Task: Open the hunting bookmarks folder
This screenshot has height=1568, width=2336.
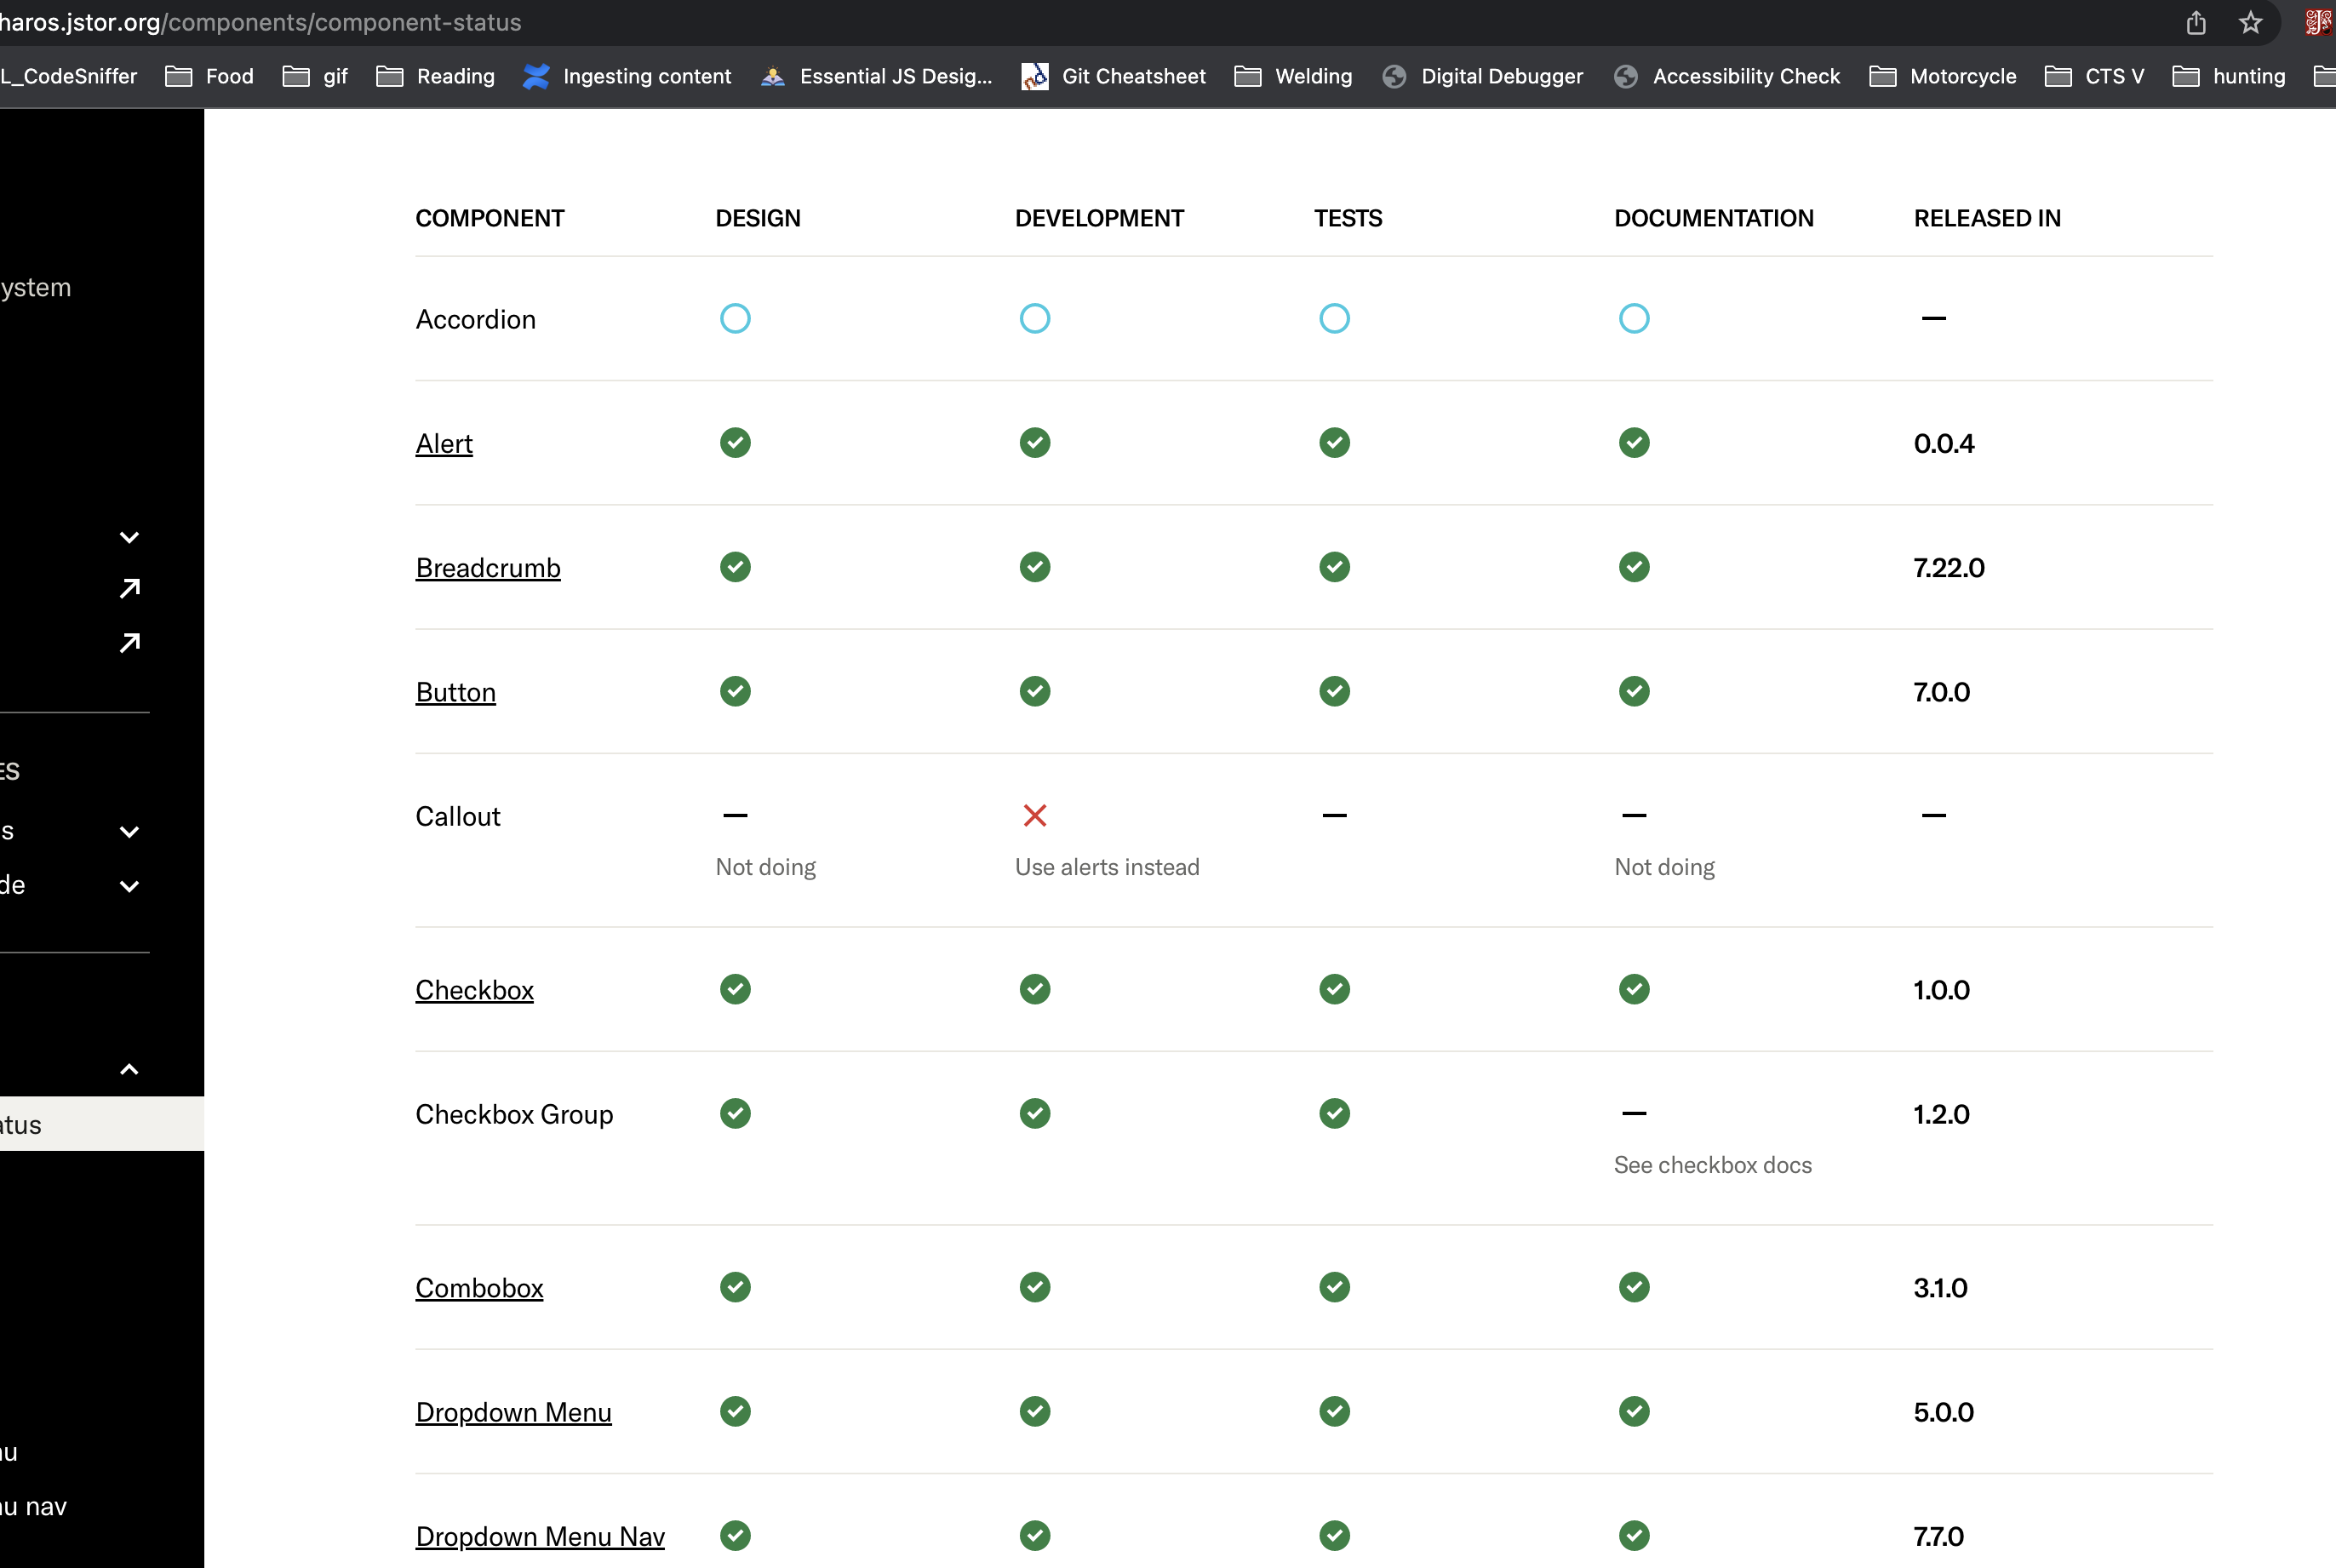Action: [2228, 76]
